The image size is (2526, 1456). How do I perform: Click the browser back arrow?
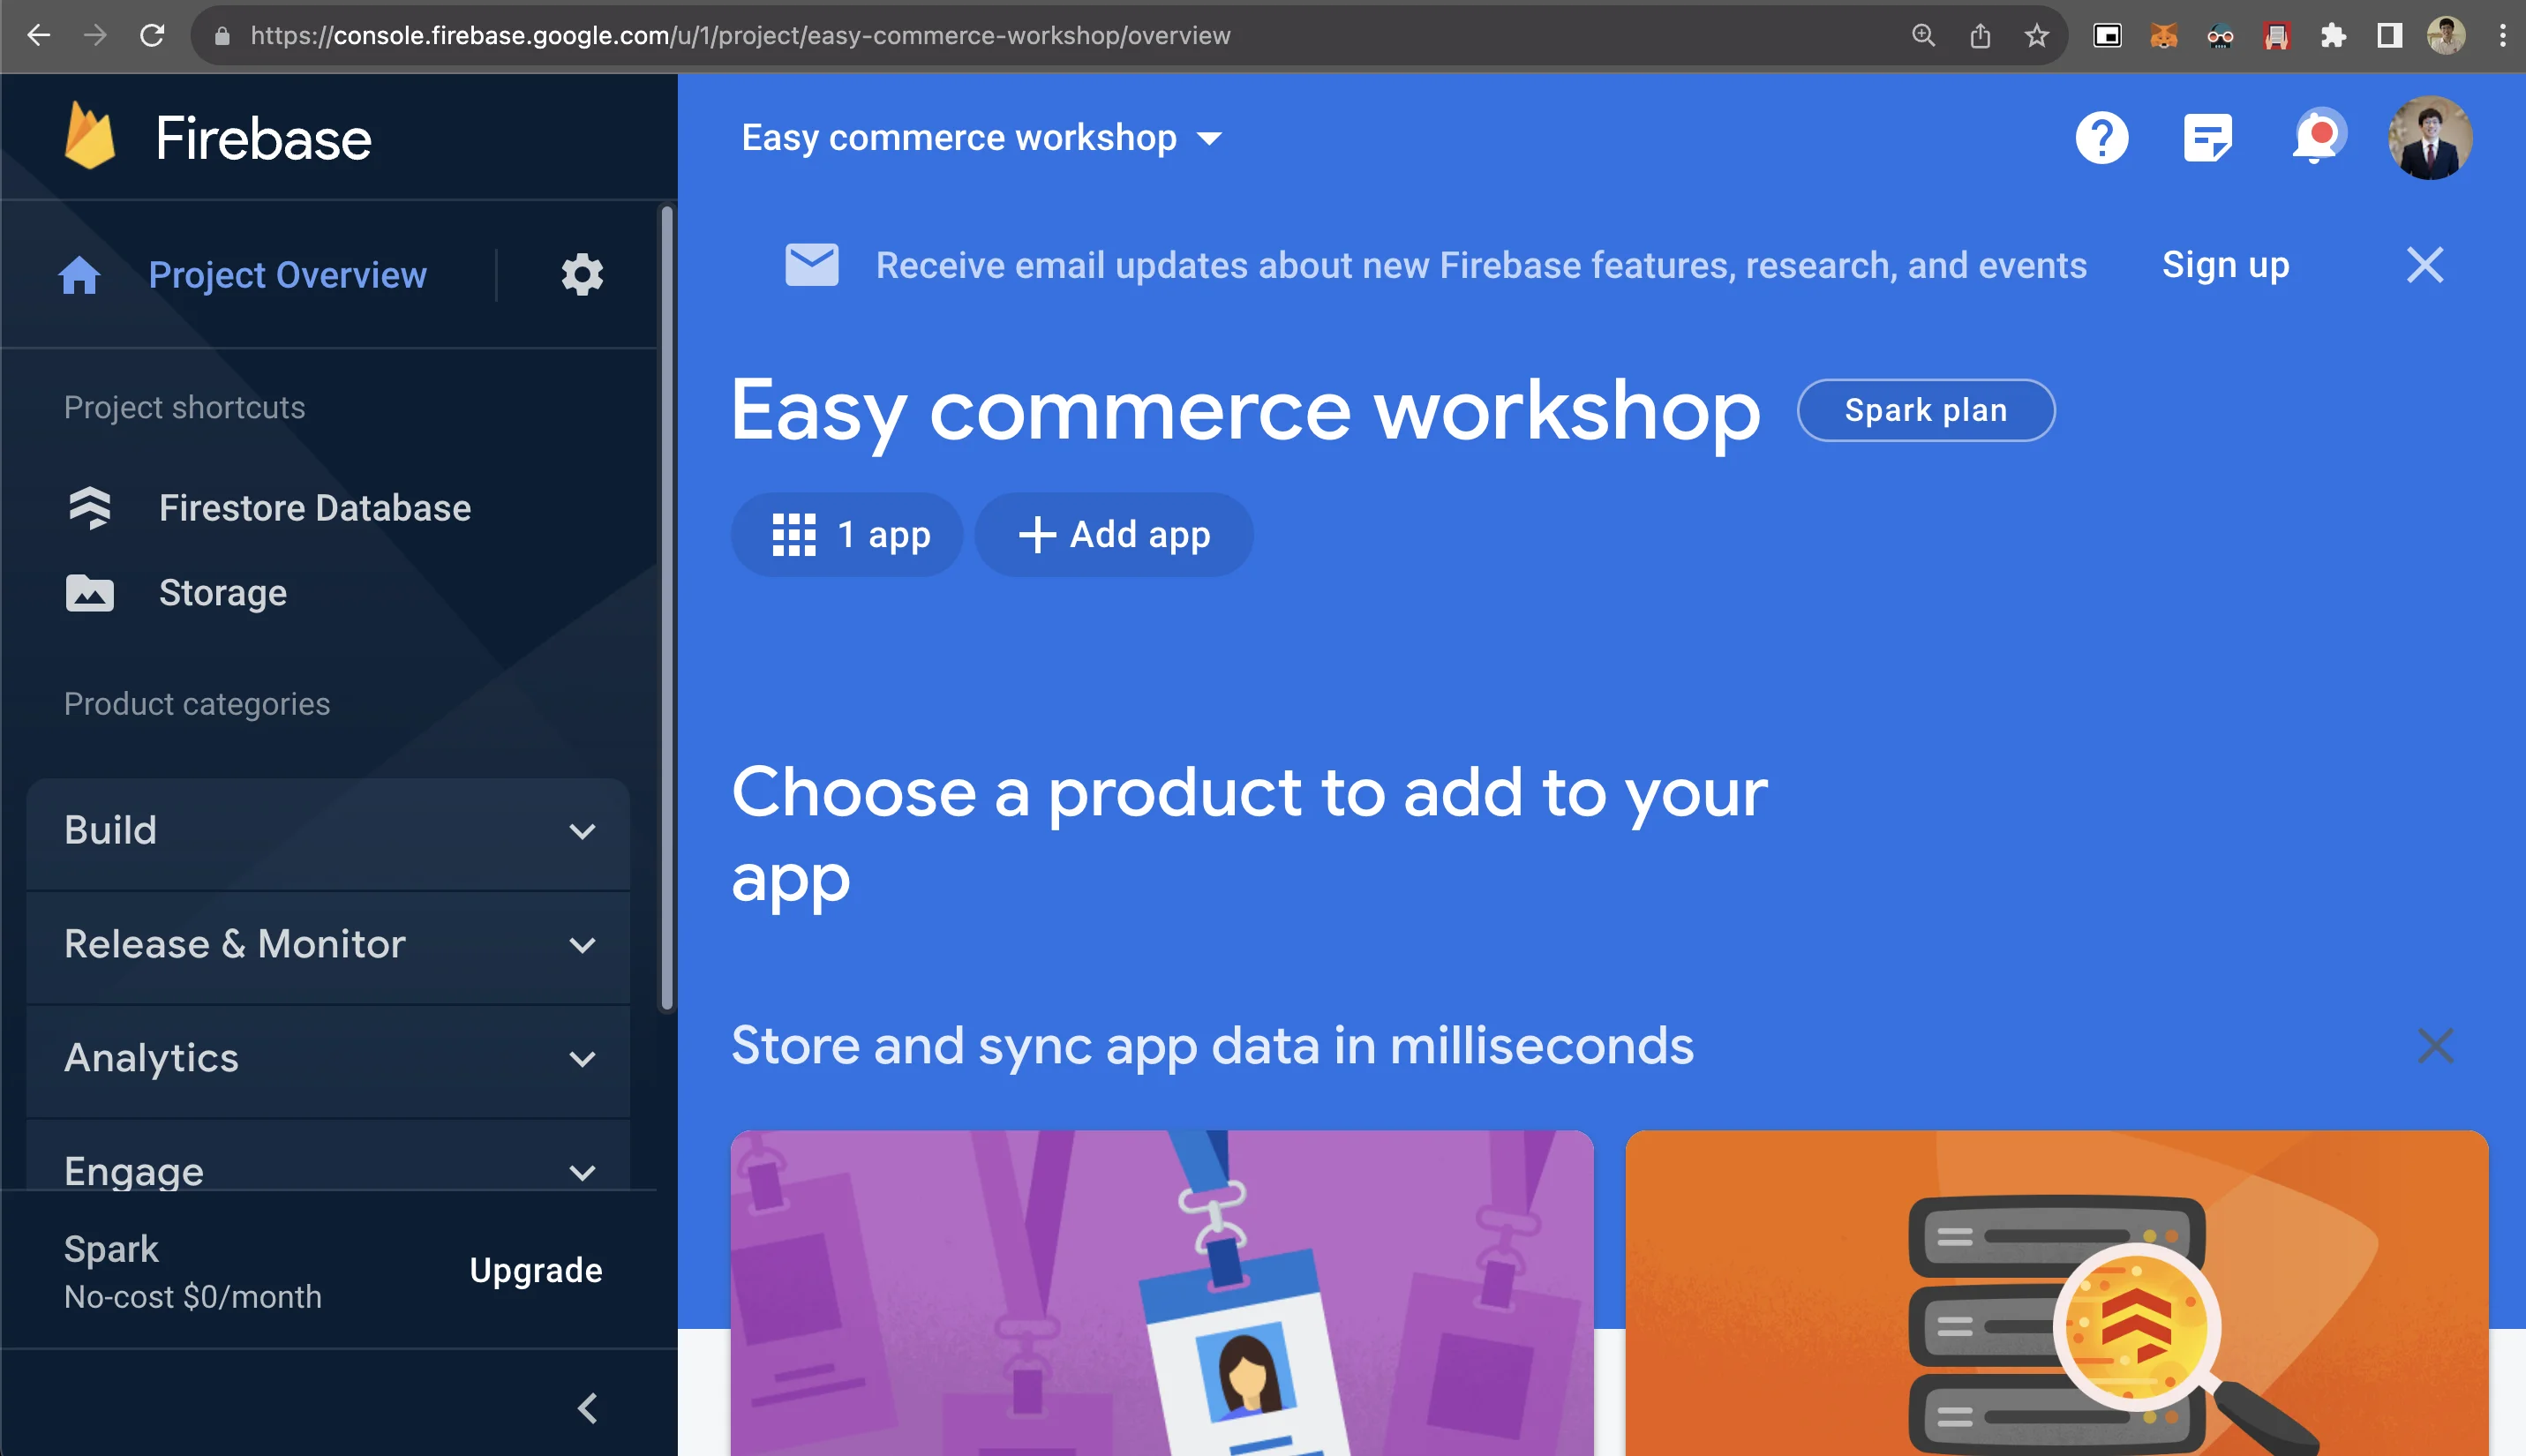pyautogui.click(x=38, y=36)
